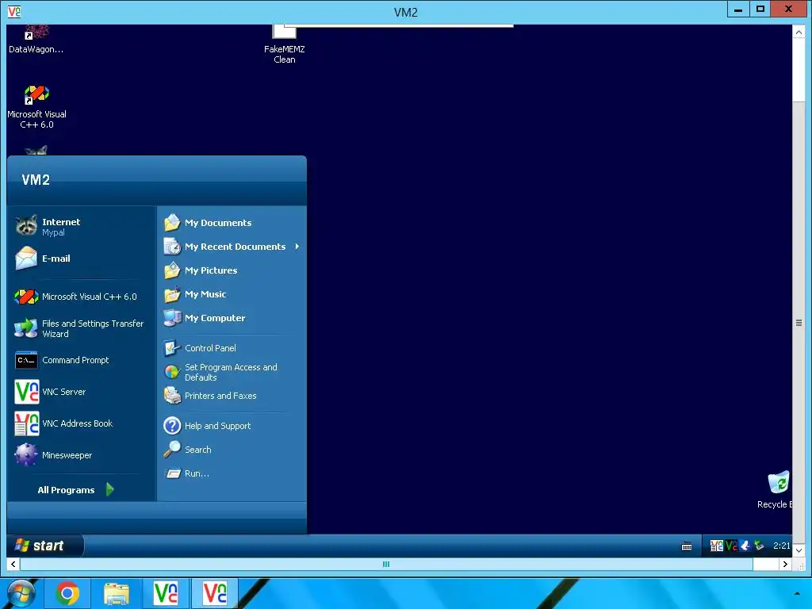This screenshot has width=812, height=609.
Task: Click VNC viewer window menu icon in title bar
Action: coord(14,11)
